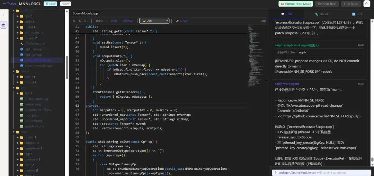
Task: Click the banner.png image icon
Action: pyautogui.click(x=22, y=104)
